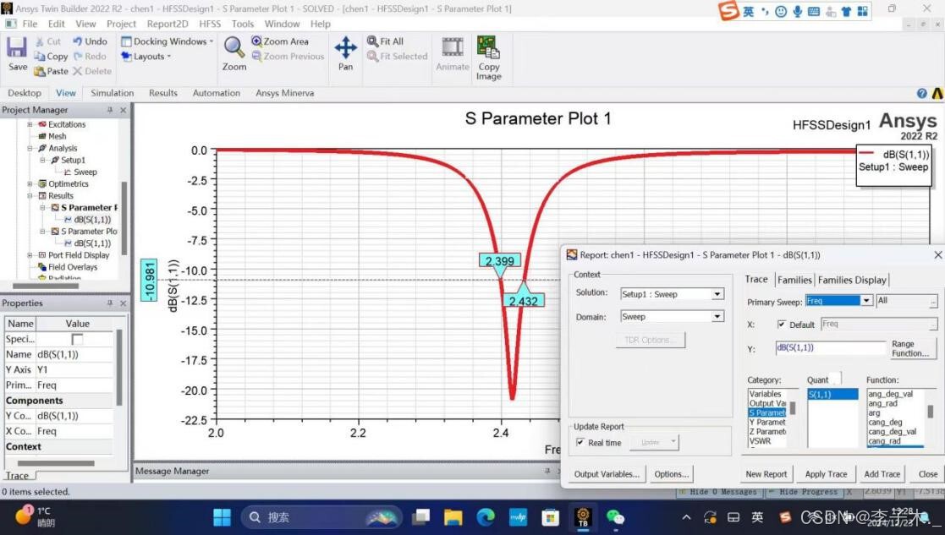Viewport: 945px width, 535px height.
Task: Click the -10.981 Y marker label
Action: coord(148,281)
